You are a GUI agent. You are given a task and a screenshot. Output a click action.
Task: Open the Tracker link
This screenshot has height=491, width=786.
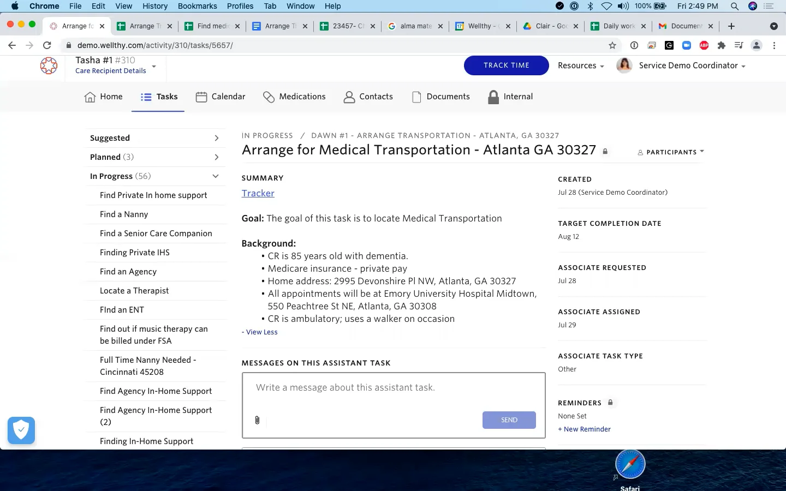[x=258, y=193]
